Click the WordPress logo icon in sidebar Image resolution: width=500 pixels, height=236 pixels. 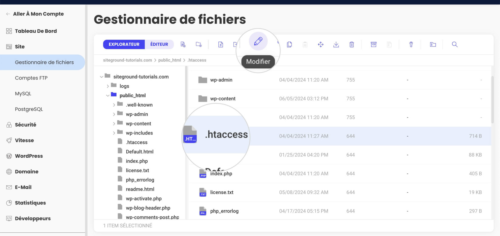[9, 156]
